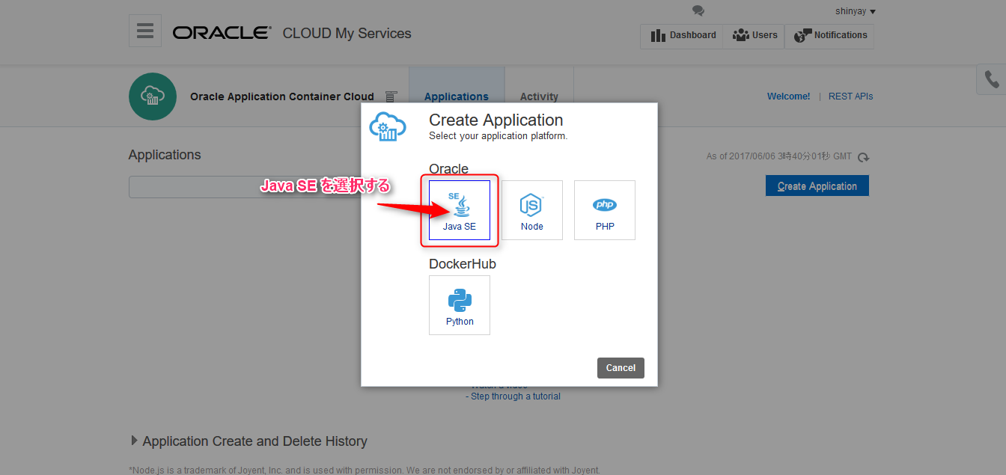Screen dimensions: 1006x475
Task: Click the Application Container Cloud service icon
Action: [x=153, y=96]
